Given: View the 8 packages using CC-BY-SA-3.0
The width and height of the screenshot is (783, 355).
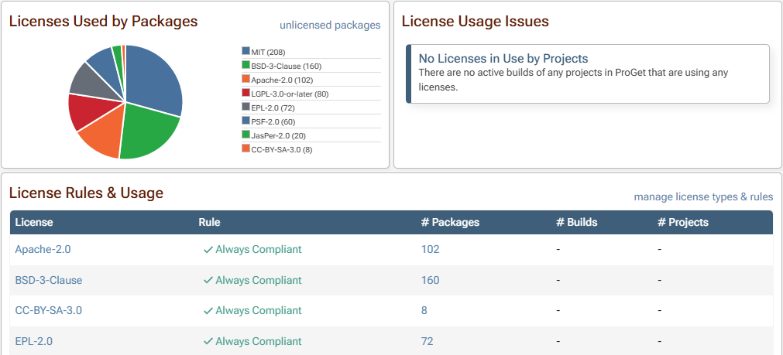Looking at the screenshot, I should pyautogui.click(x=424, y=310).
